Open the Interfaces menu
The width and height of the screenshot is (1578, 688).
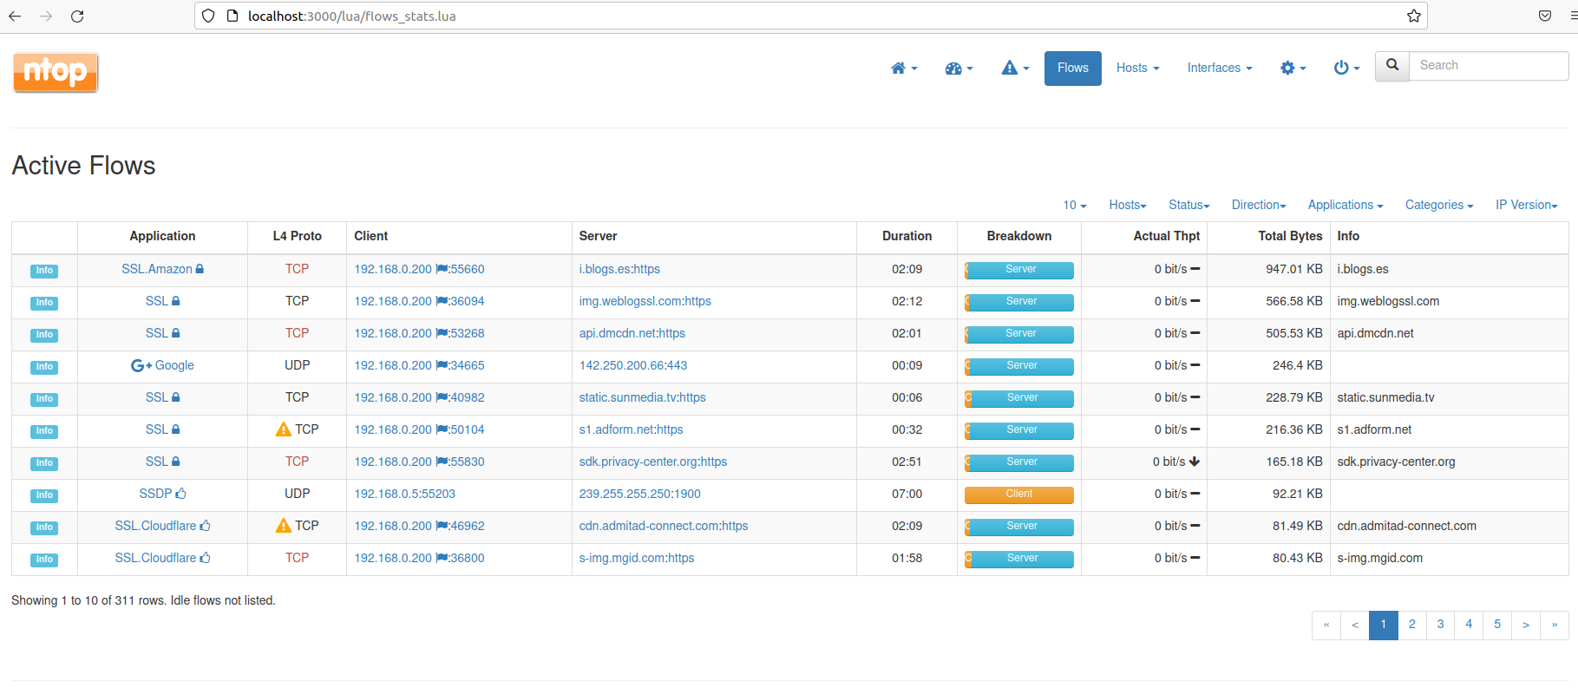(x=1219, y=68)
